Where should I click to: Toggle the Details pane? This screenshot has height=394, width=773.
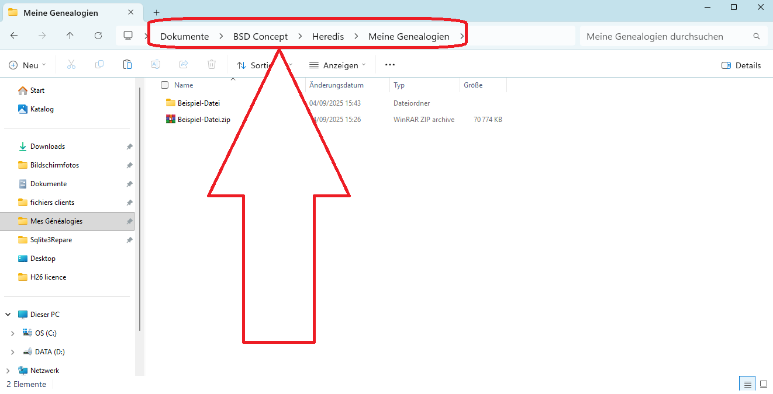(x=741, y=65)
